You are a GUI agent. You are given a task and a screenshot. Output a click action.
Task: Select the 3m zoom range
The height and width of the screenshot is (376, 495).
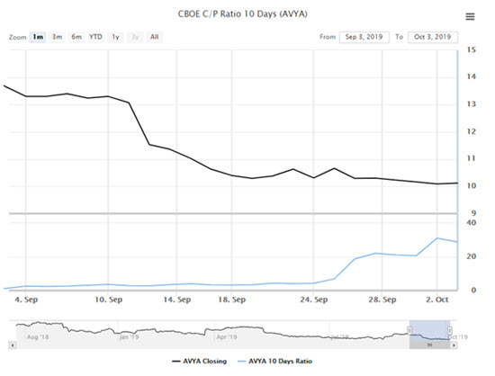click(57, 37)
